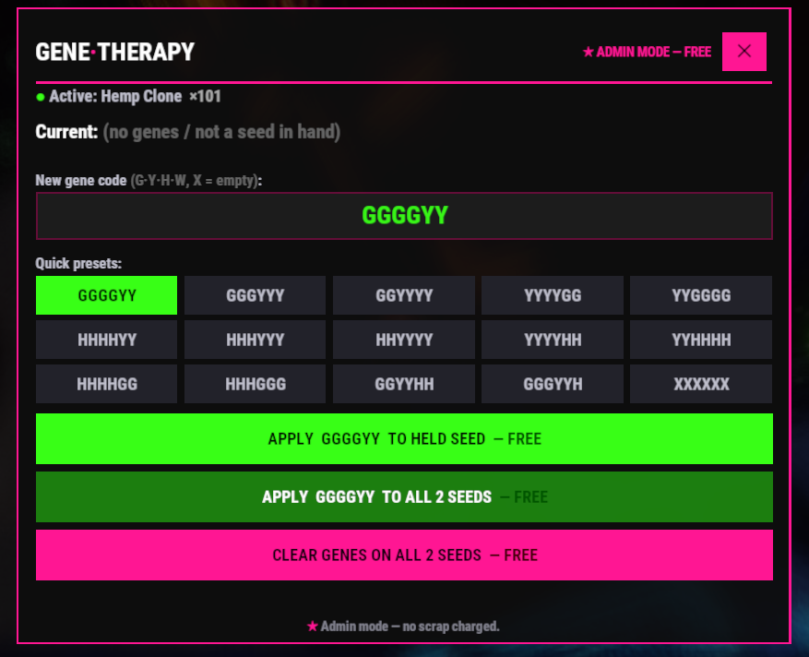Pick the GGYYHH preset
Image resolution: width=809 pixels, height=657 pixels.
click(404, 384)
